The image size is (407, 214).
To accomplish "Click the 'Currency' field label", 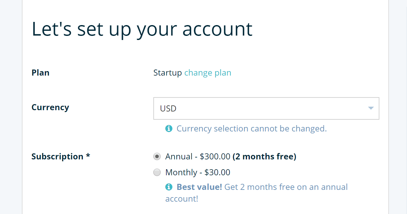I will coord(50,107).
